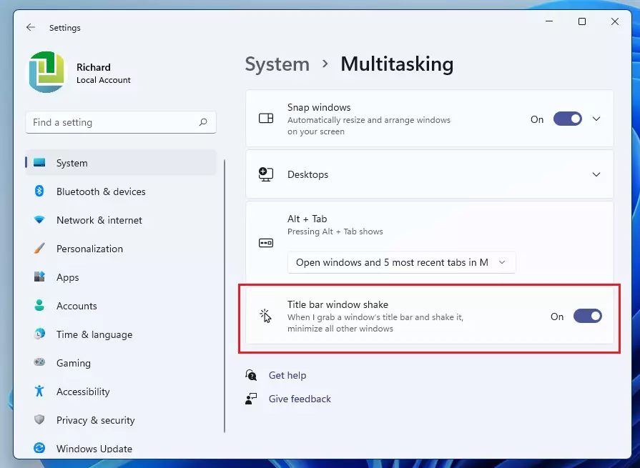The width and height of the screenshot is (640, 468).
Task: Click the Give feedback person icon
Action: point(251,398)
